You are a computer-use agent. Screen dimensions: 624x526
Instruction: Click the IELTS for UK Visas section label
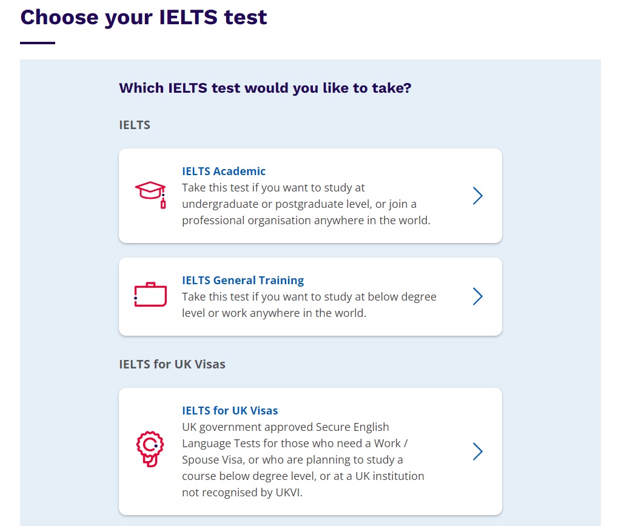point(172,364)
